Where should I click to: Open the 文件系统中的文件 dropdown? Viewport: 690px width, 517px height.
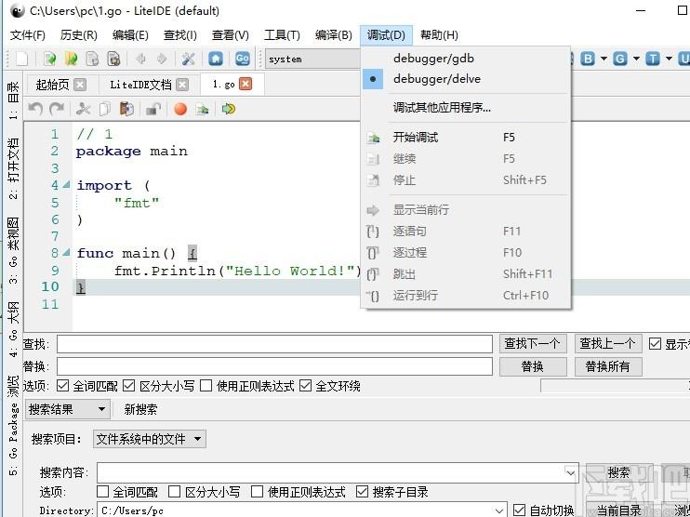click(149, 439)
